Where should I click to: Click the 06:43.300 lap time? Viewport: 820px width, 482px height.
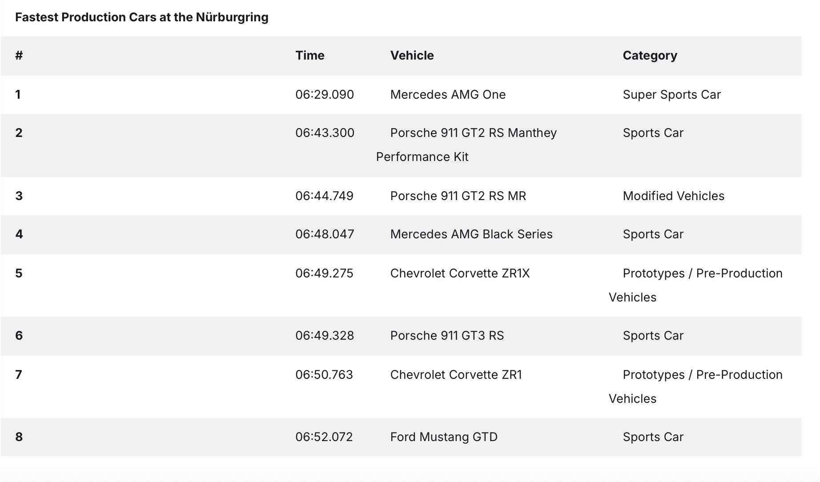325,133
